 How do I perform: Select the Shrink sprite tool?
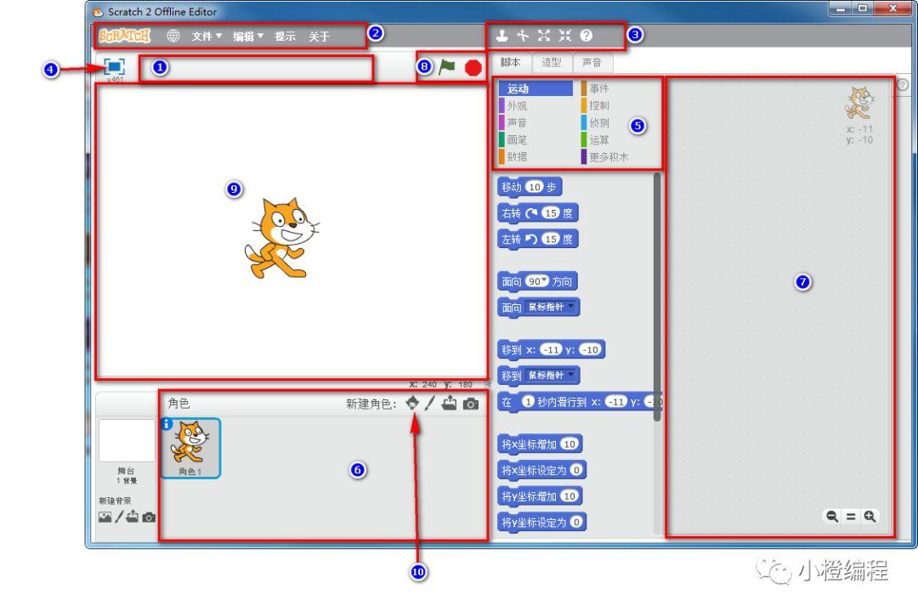(x=565, y=36)
